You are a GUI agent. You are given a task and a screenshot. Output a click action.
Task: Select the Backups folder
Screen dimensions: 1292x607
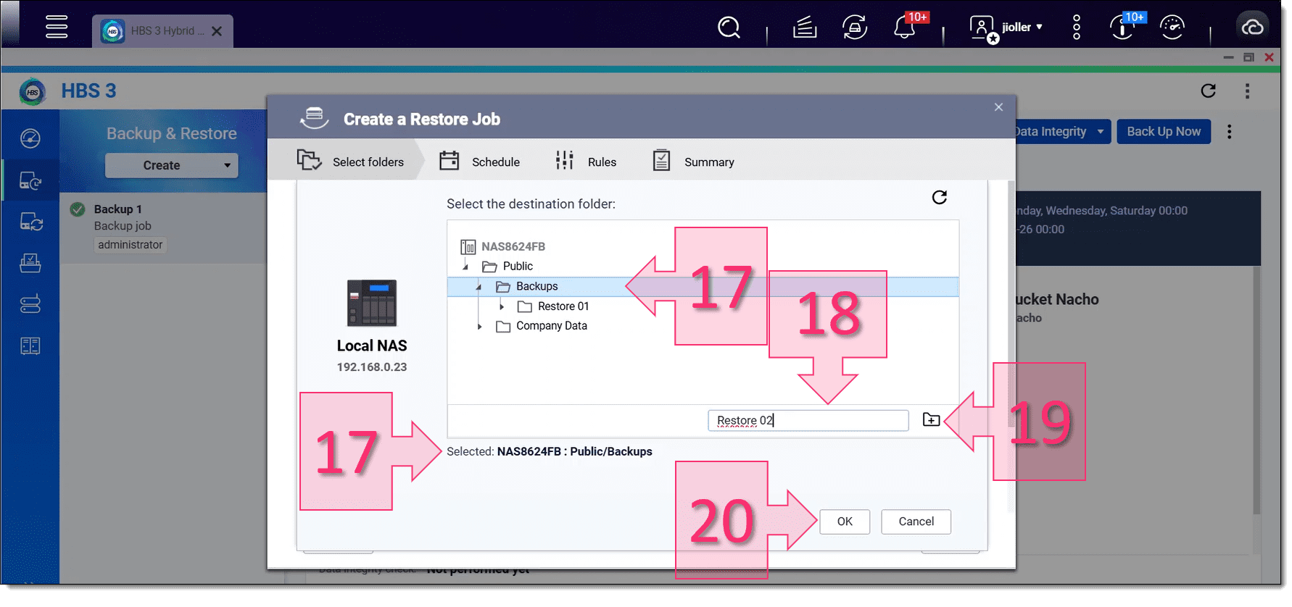537,286
